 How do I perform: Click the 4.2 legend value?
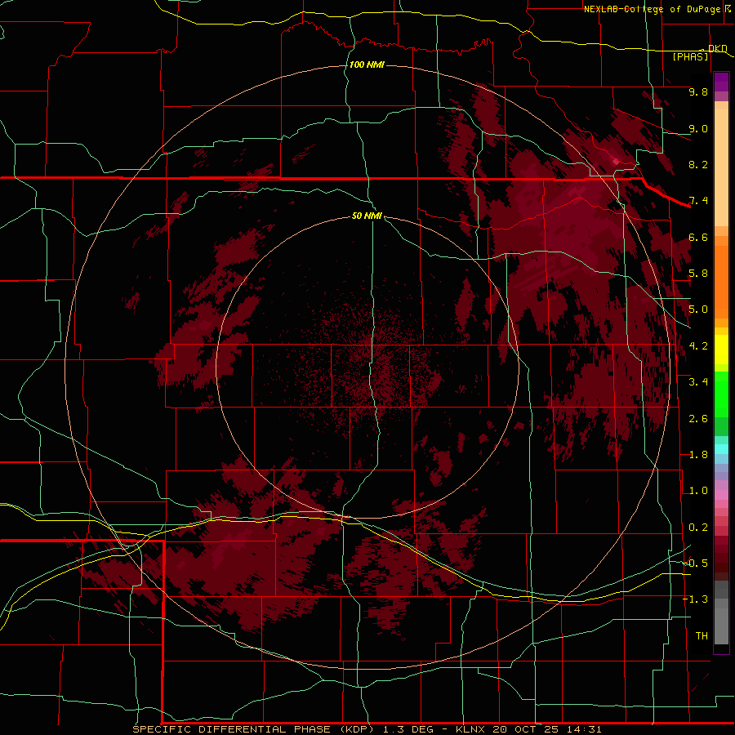[x=698, y=346]
